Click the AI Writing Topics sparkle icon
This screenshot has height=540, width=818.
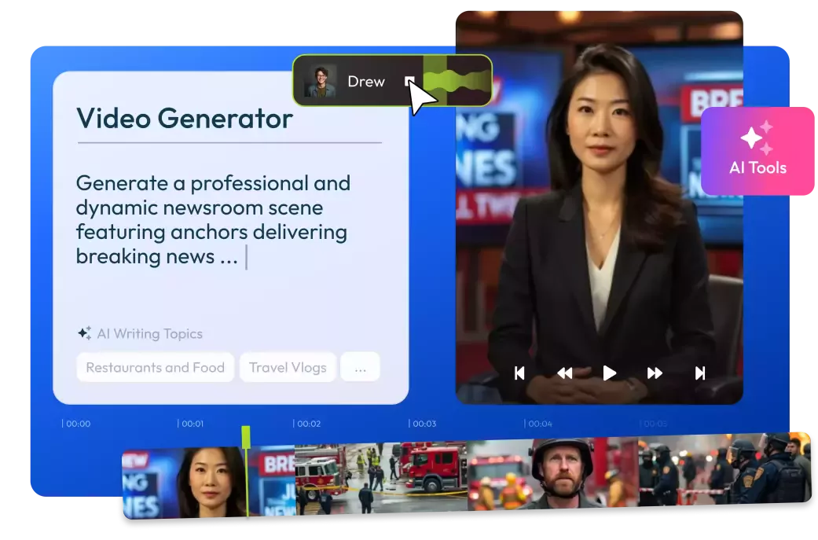click(x=84, y=333)
